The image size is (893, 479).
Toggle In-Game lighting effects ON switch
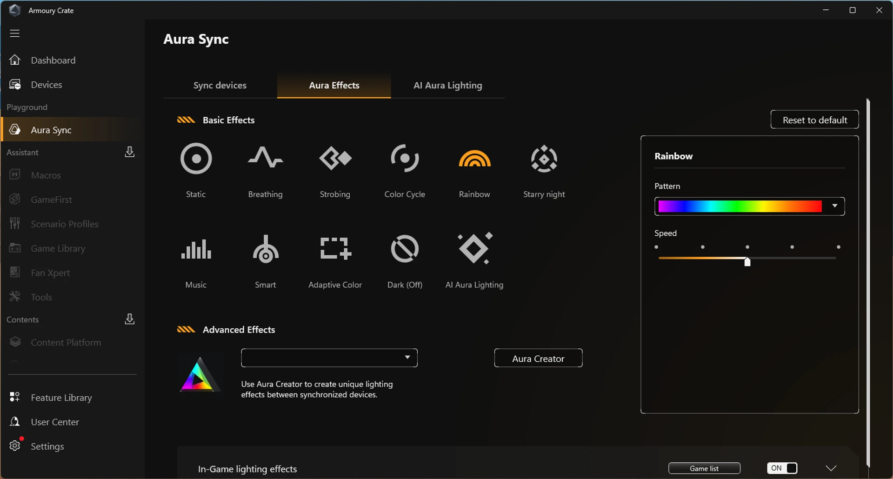click(x=782, y=468)
